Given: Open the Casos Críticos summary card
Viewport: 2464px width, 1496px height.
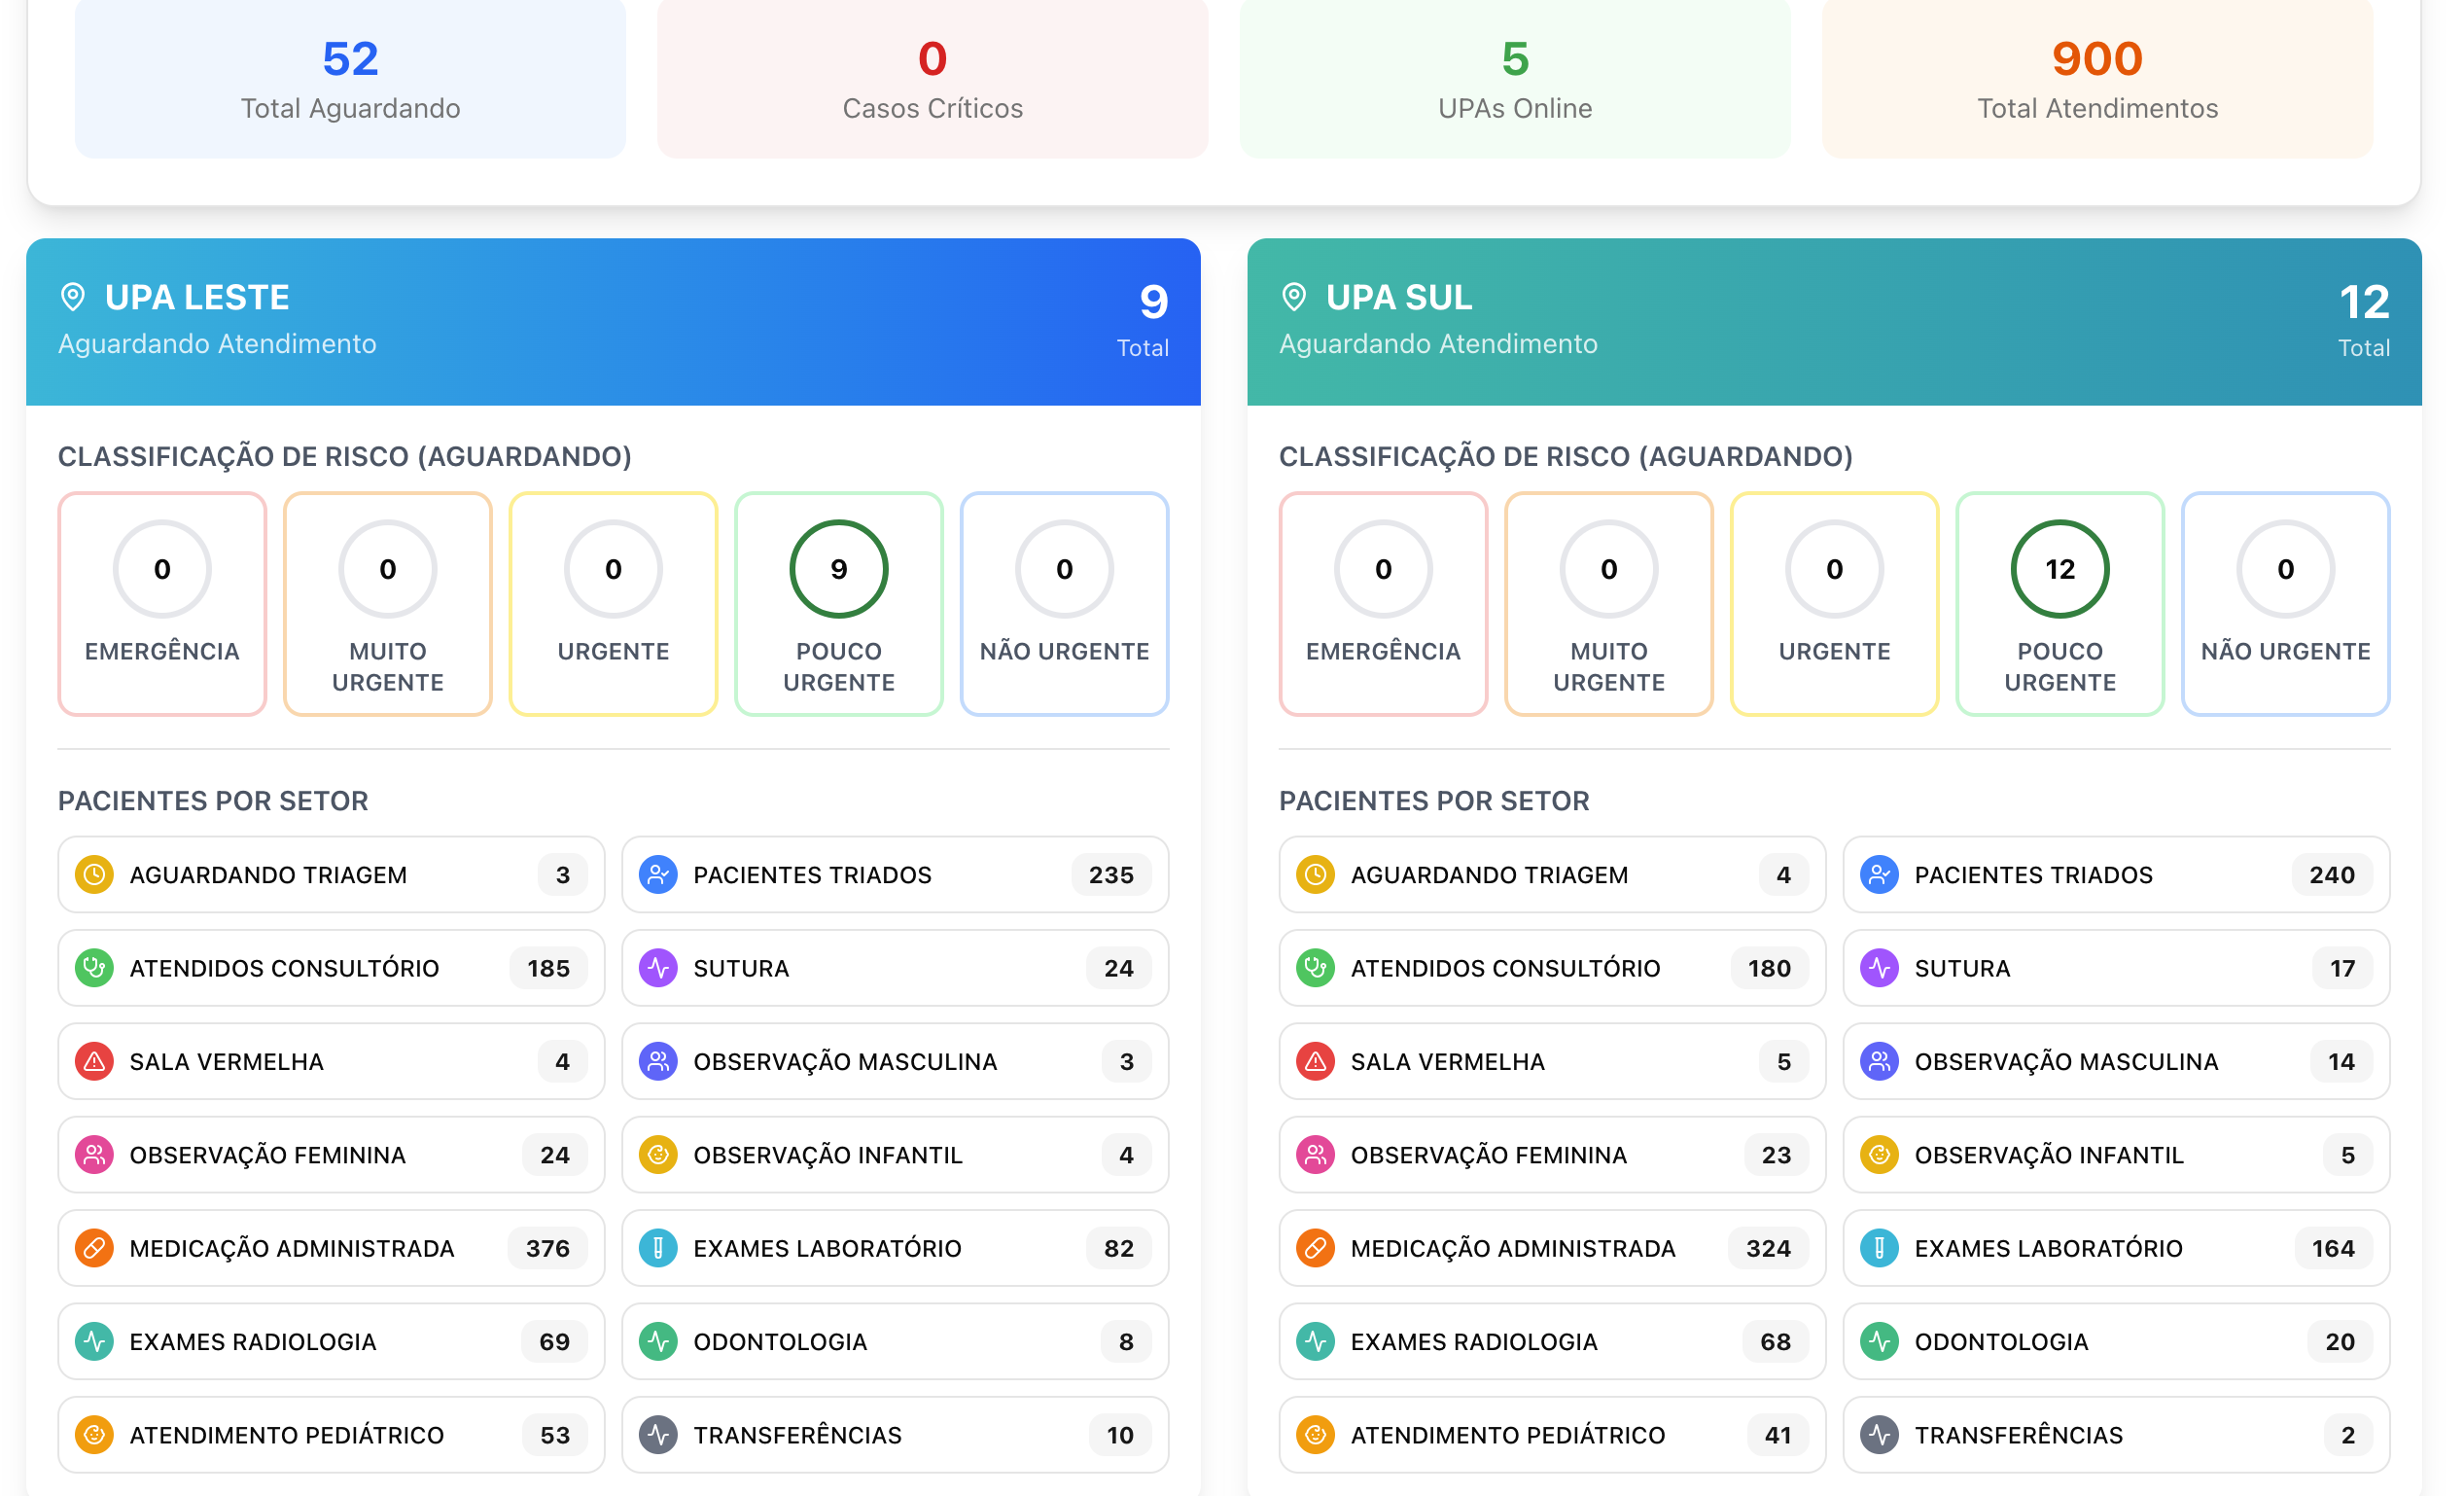Looking at the screenshot, I should click(932, 80).
